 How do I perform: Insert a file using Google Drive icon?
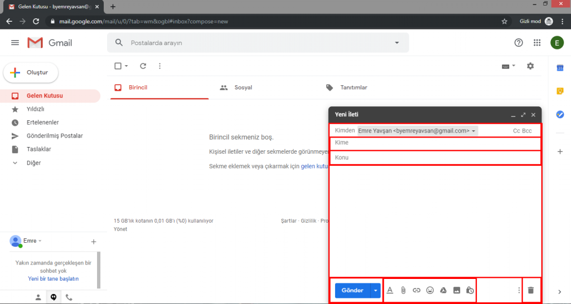443,290
